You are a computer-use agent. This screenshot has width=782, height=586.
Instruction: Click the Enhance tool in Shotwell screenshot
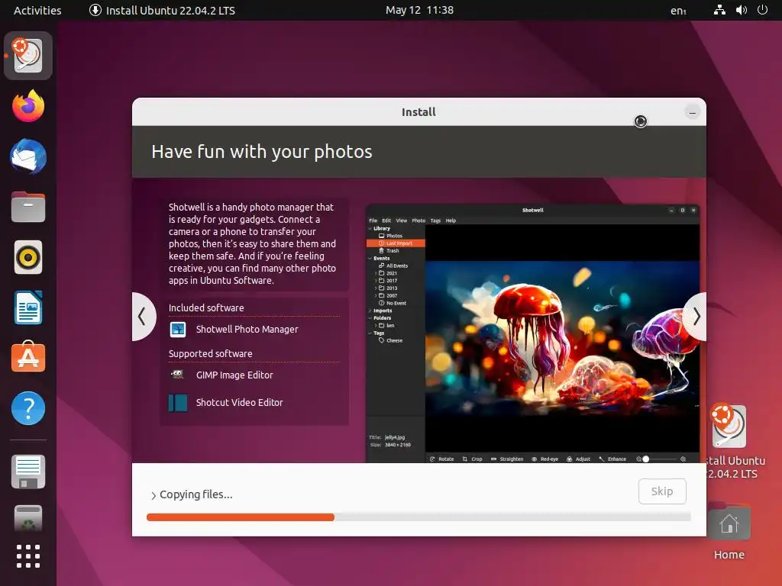[612, 459]
